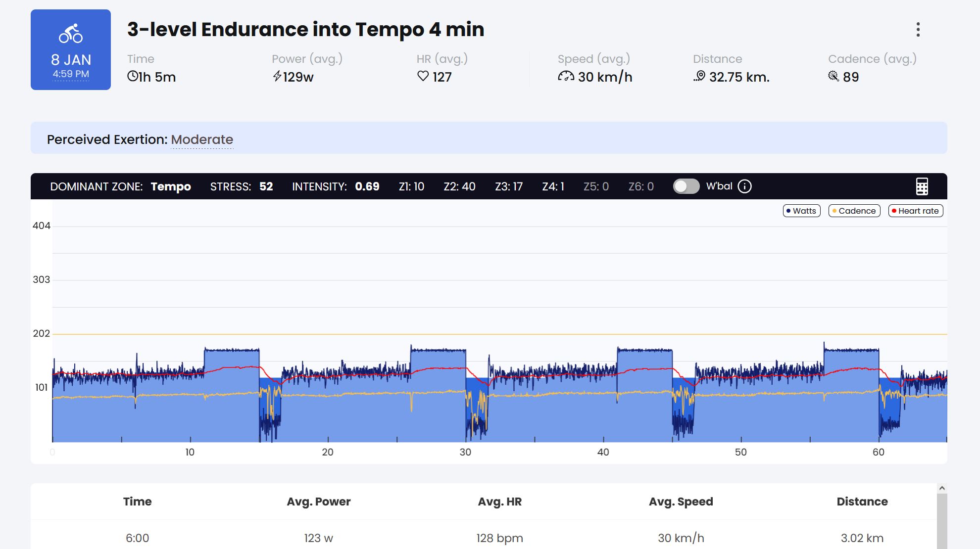This screenshot has height=549, width=980.
Task: Toggle the Watts series in legend
Action: [x=801, y=211]
